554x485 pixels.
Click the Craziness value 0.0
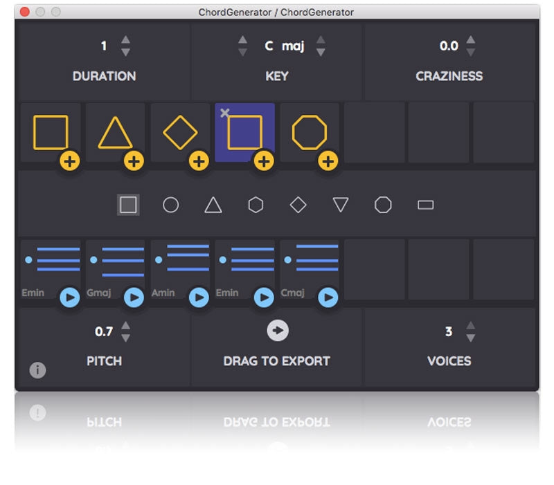pyautogui.click(x=449, y=46)
